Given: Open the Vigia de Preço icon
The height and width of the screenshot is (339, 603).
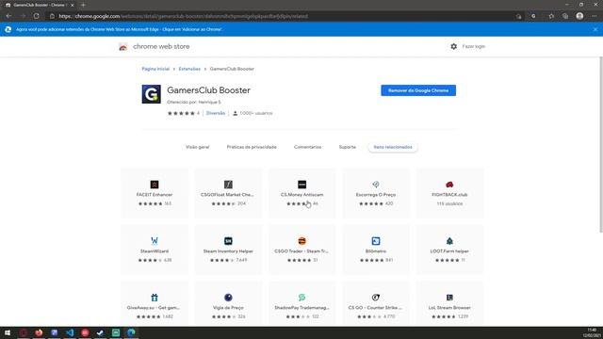Looking at the screenshot, I should click(x=228, y=298).
